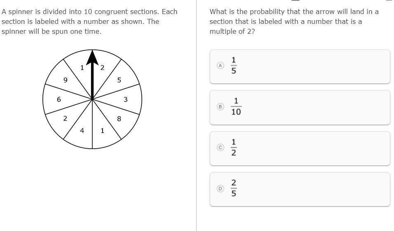
Task: Click section 2 right of the arrowhead
Action: pos(103,68)
